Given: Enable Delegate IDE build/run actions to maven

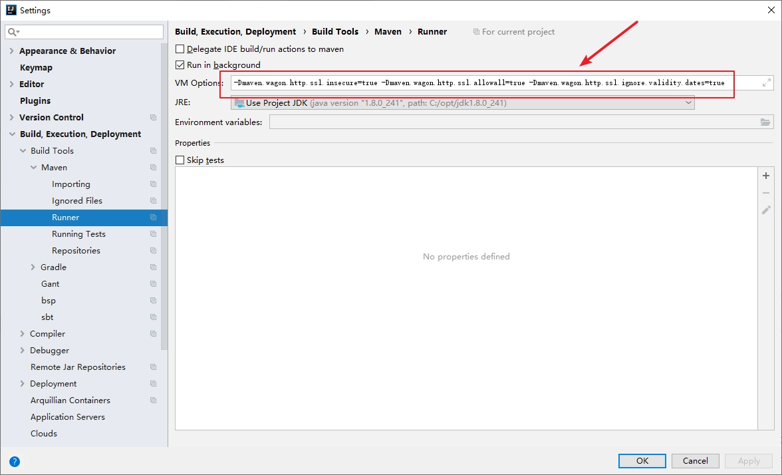Looking at the screenshot, I should pos(180,49).
